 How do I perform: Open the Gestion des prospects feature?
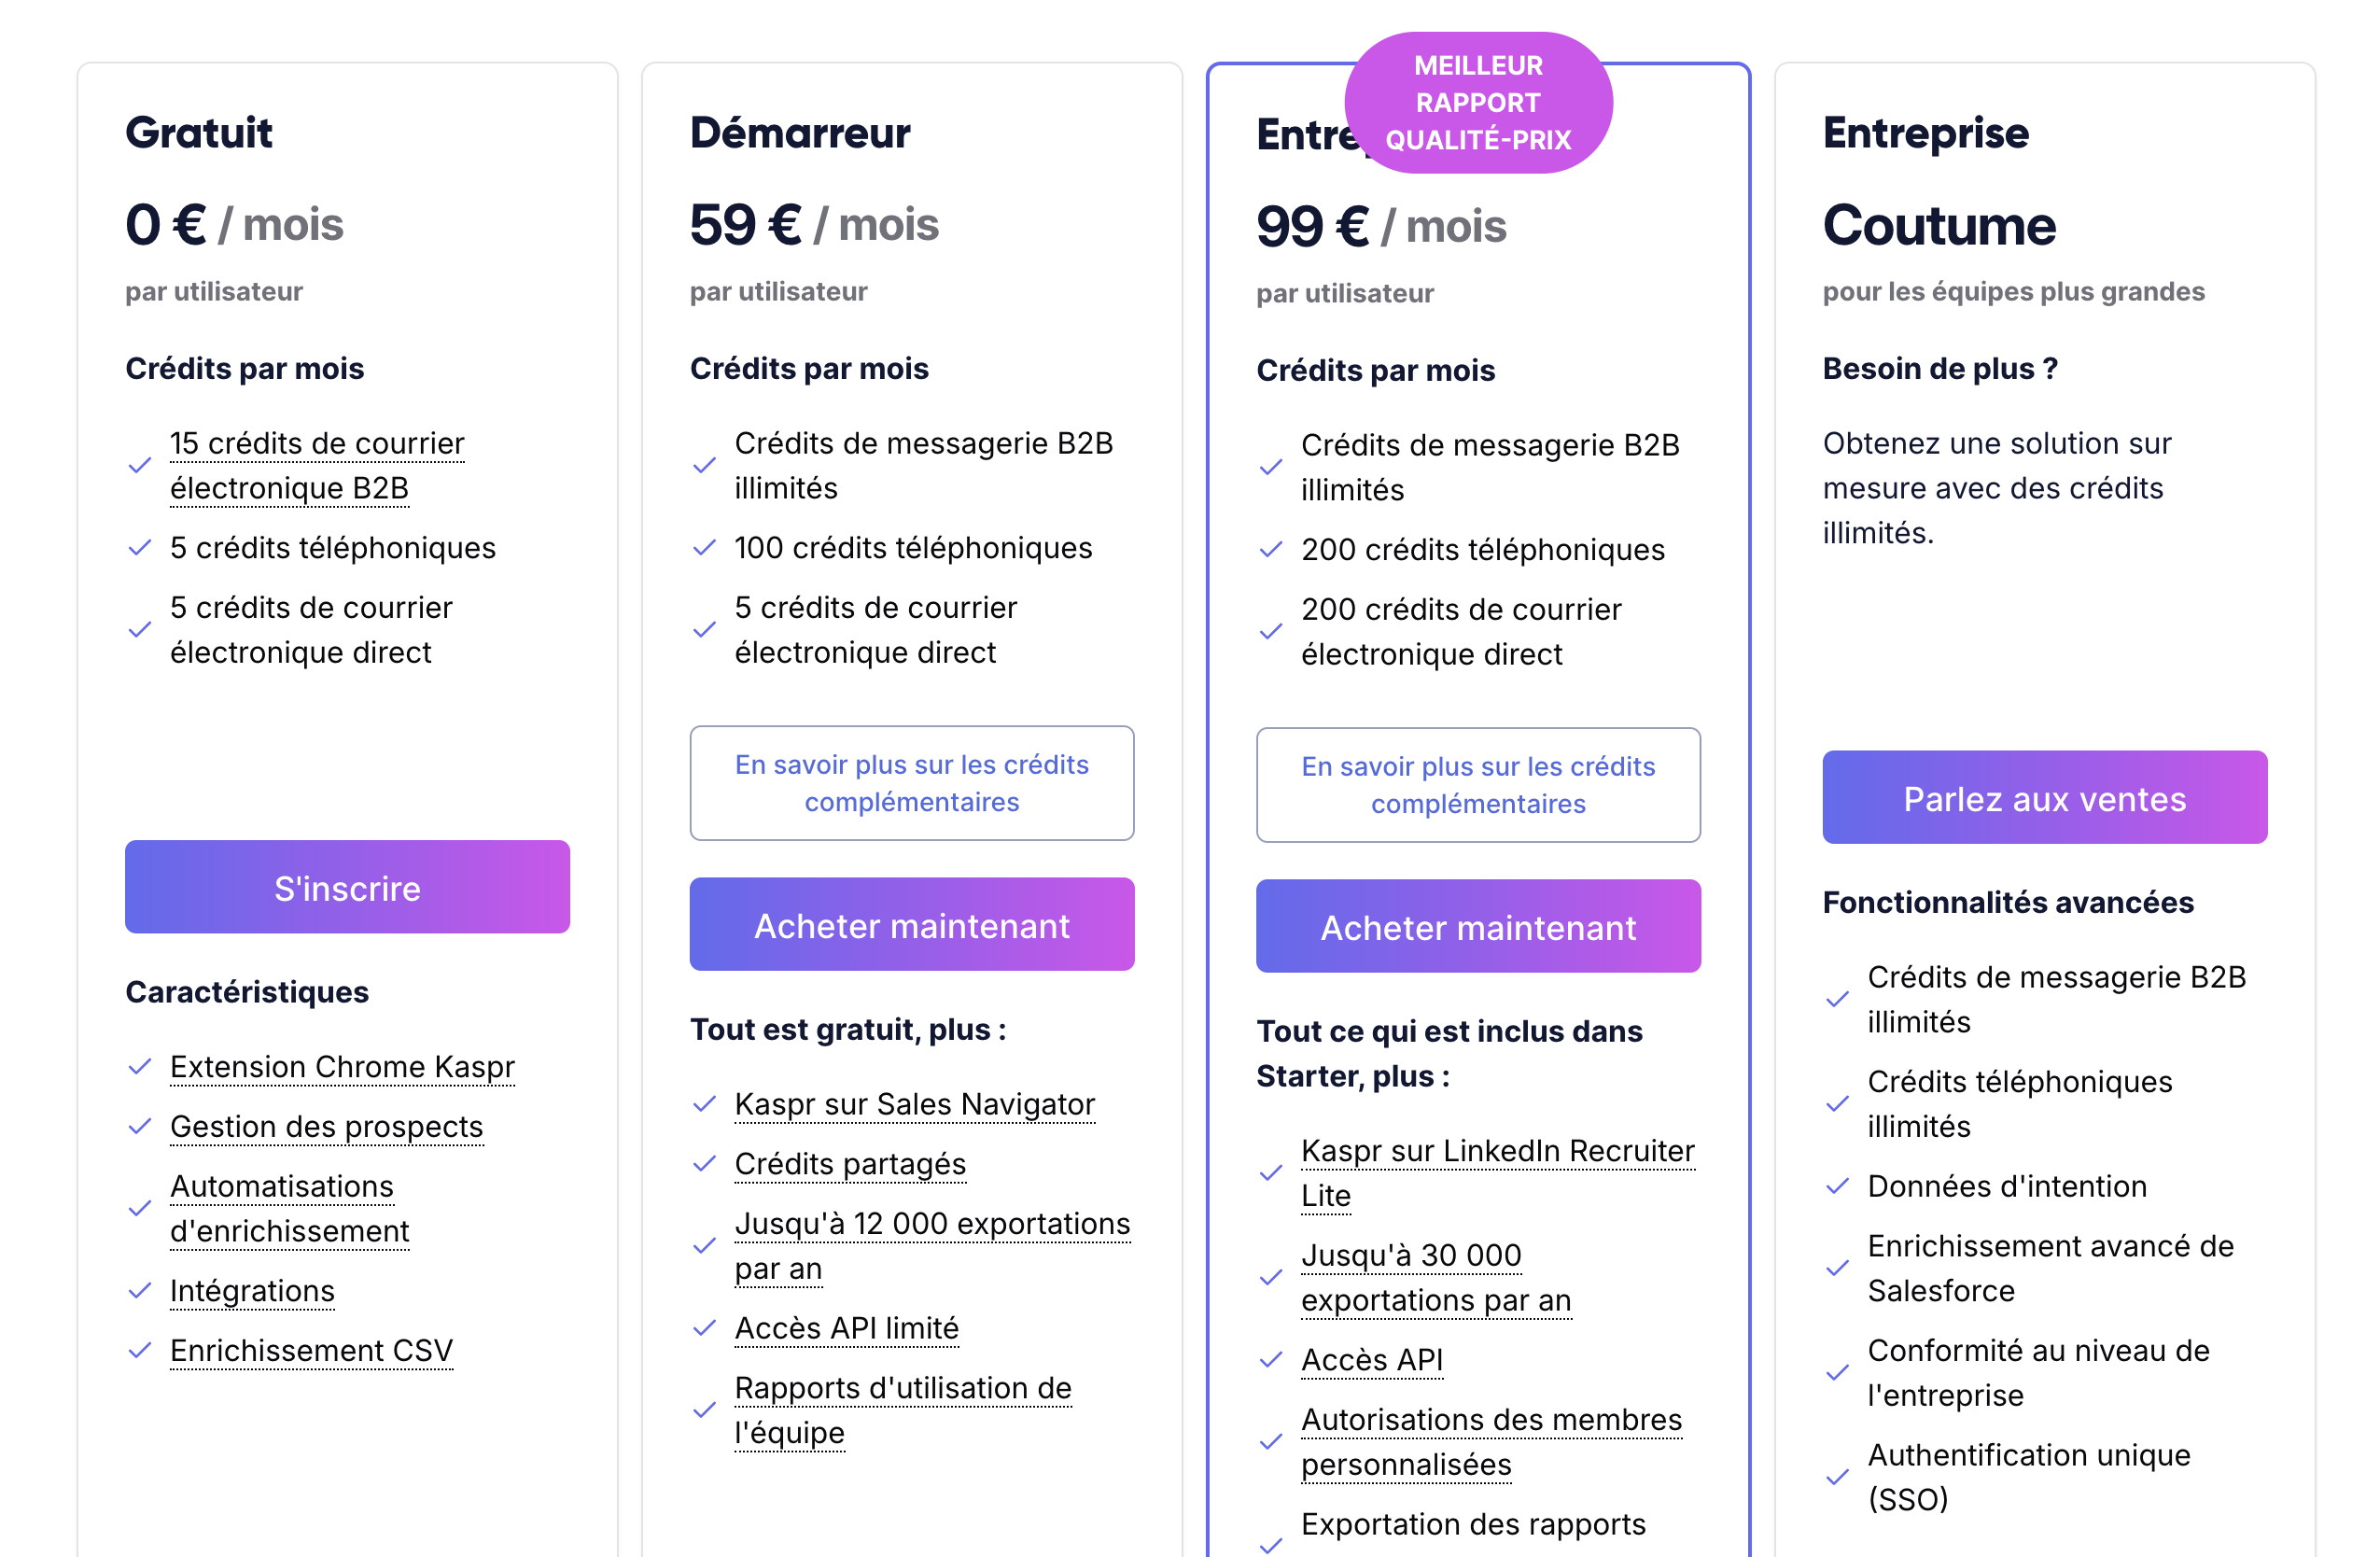click(326, 1127)
